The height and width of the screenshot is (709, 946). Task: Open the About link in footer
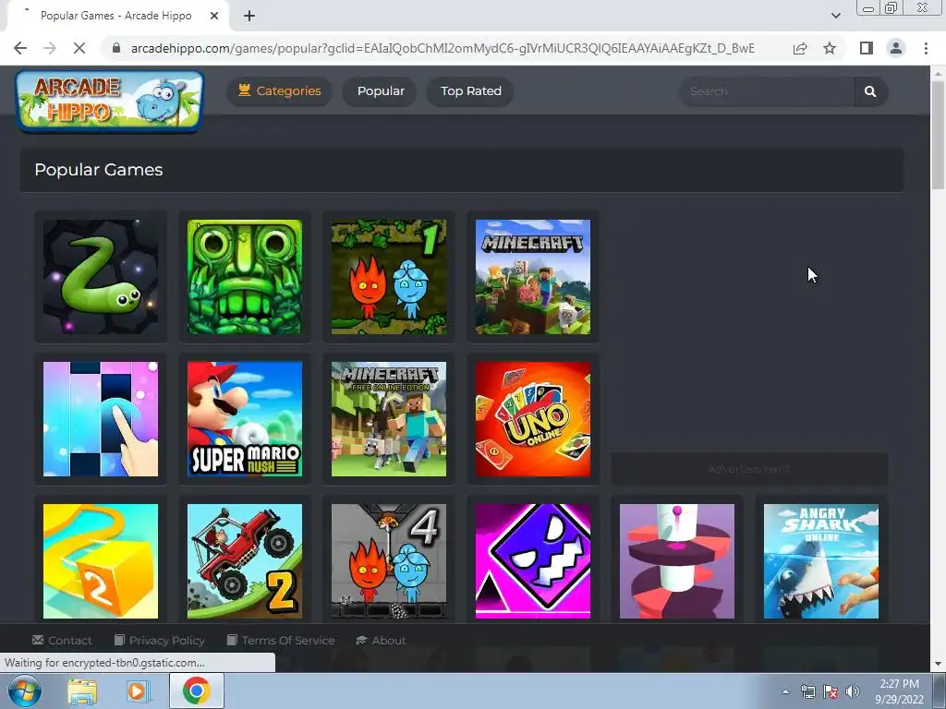point(382,641)
